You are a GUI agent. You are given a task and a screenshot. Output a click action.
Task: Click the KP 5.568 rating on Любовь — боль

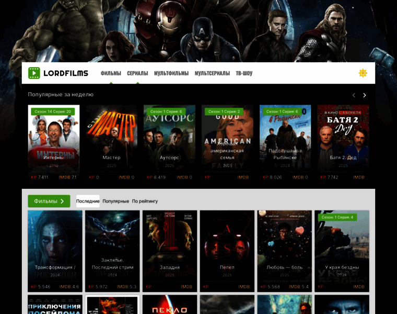(270, 287)
